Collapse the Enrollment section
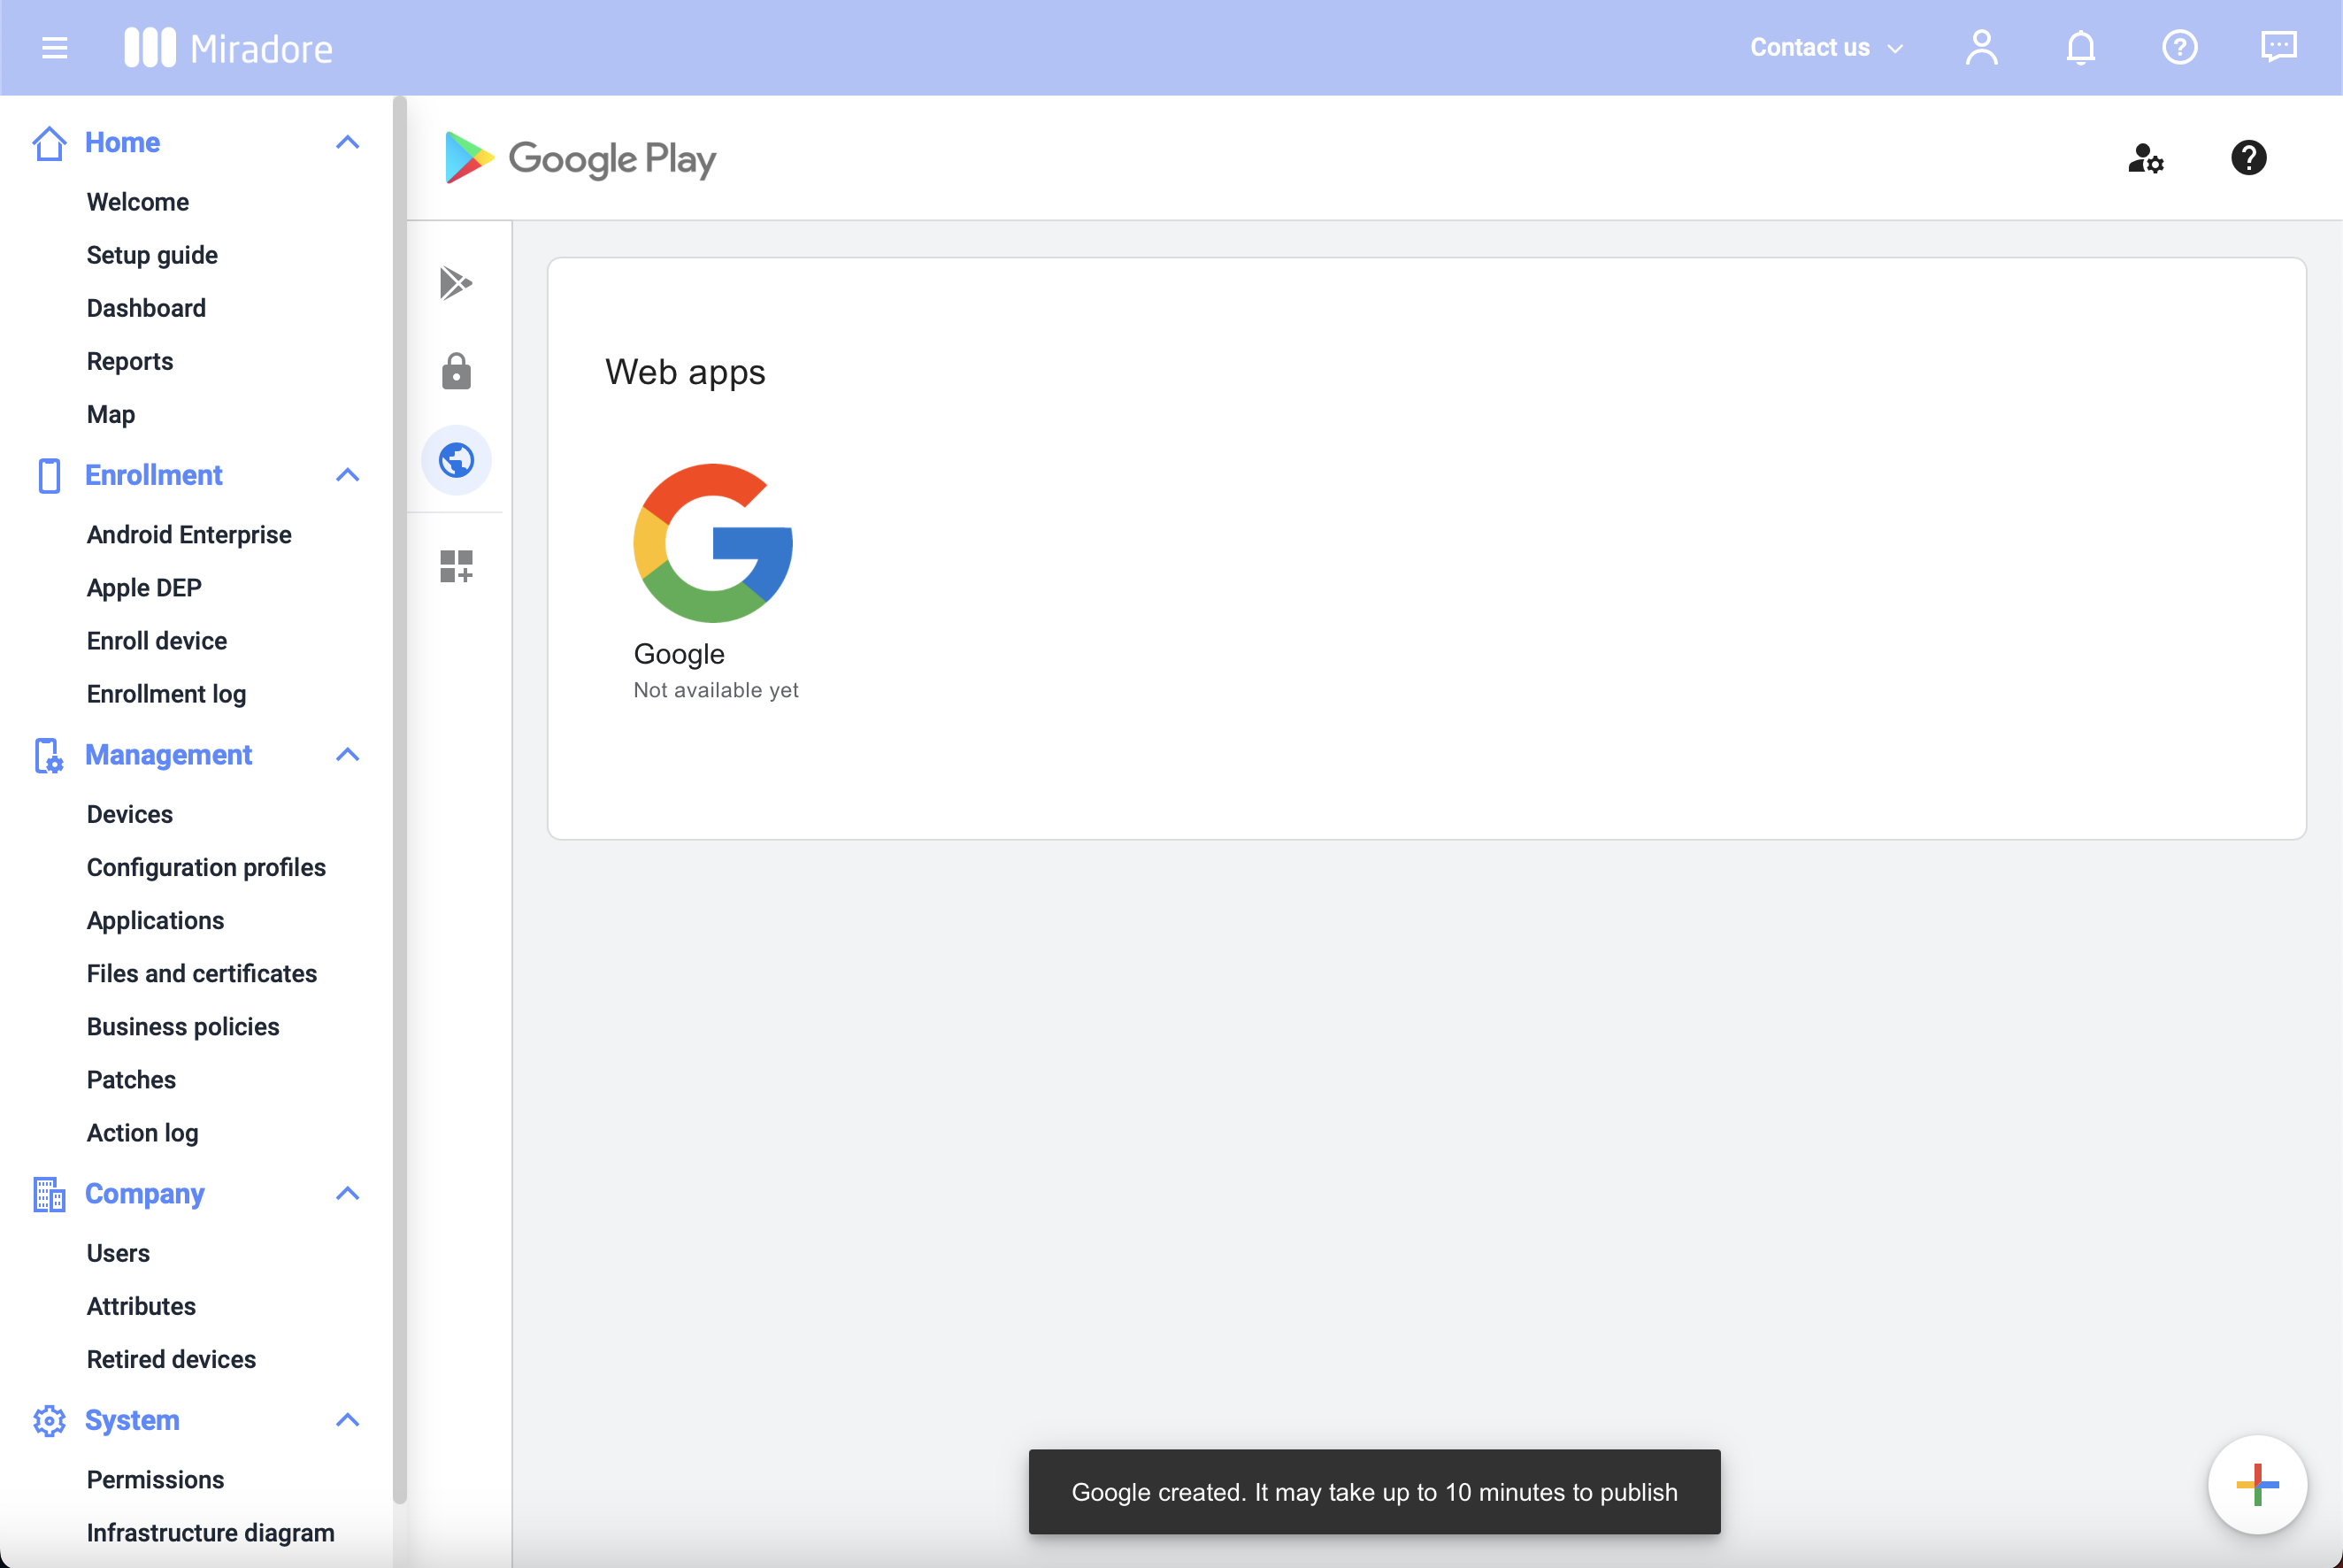The height and width of the screenshot is (1568, 2343). click(x=347, y=475)
